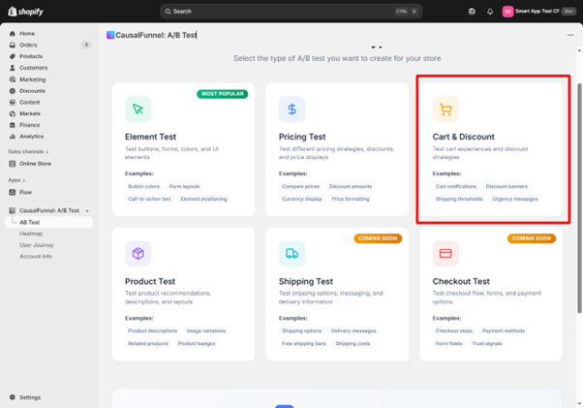Open Heatmap under CausalFunnel
Image resolution: width=583 pixels, height=408 pixels.
coord(31,234)
